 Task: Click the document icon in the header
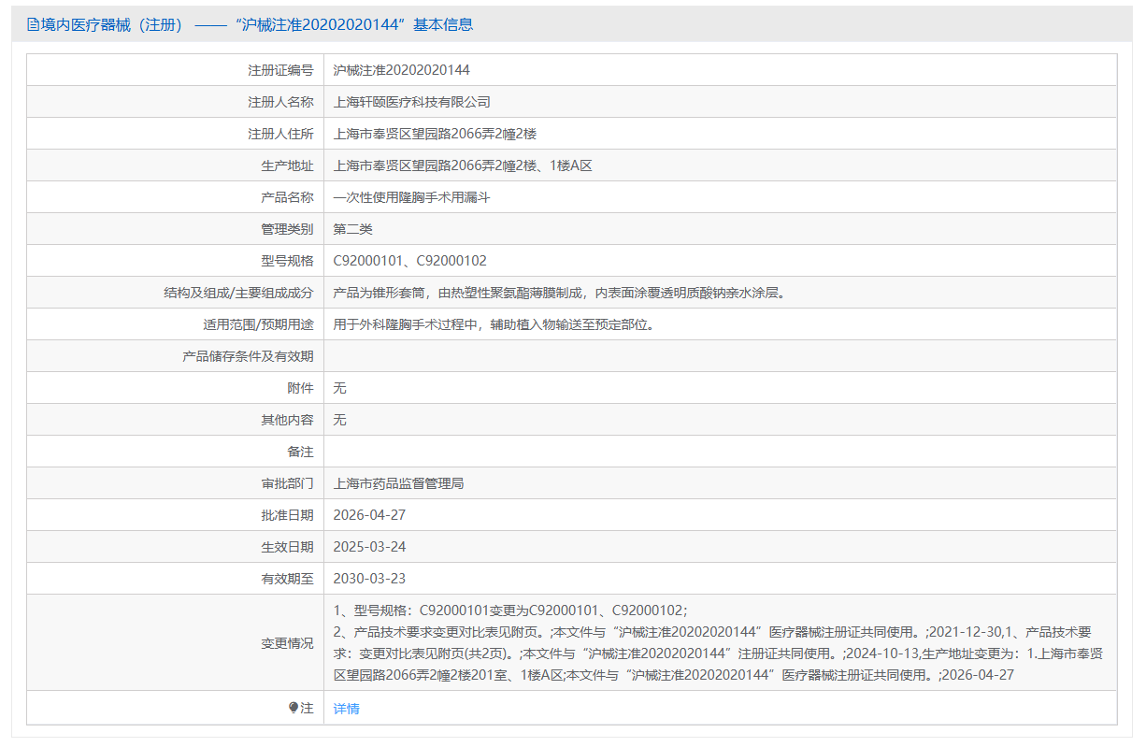(33, 25)
